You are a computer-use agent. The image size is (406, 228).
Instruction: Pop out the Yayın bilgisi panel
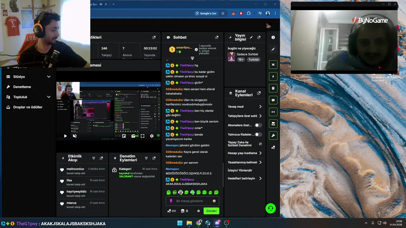click(259, 37)
